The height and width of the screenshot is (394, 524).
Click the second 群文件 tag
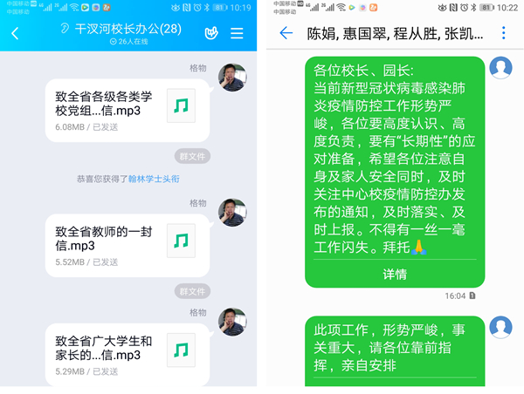192,291
